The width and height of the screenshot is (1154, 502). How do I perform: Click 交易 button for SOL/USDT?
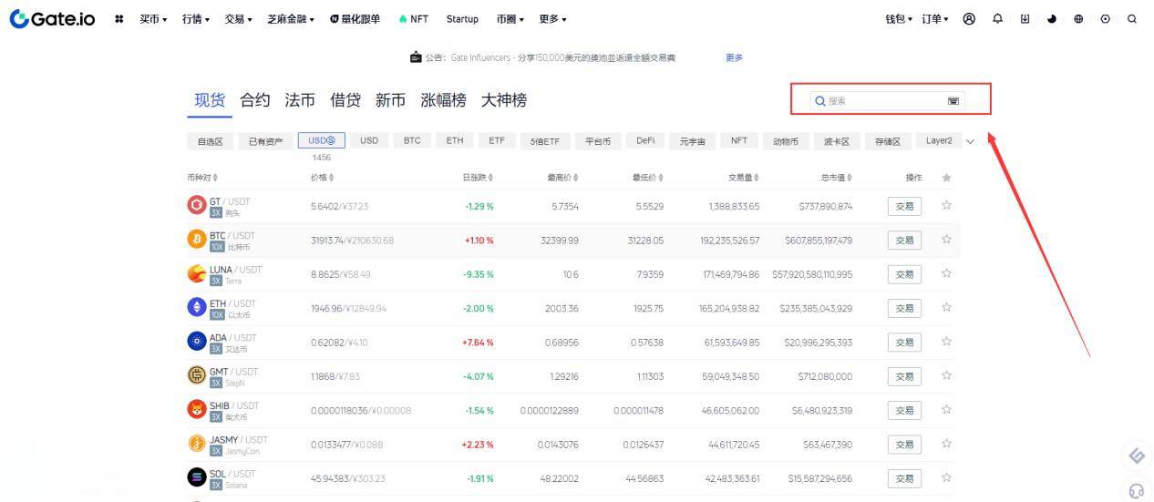coord(904,478)
